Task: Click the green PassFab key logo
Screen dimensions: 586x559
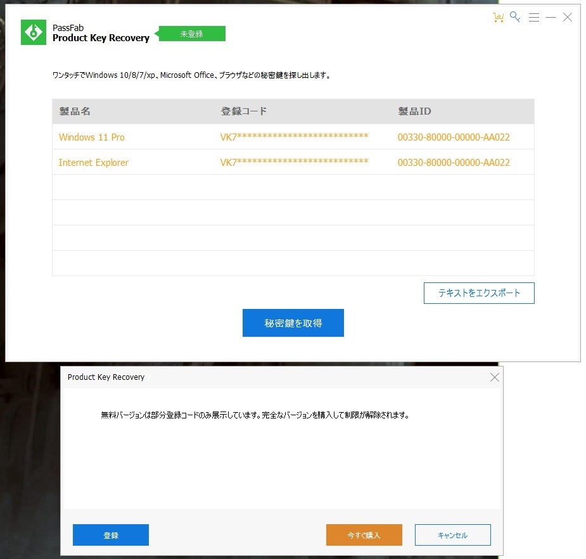Action: tap(32, 32)
